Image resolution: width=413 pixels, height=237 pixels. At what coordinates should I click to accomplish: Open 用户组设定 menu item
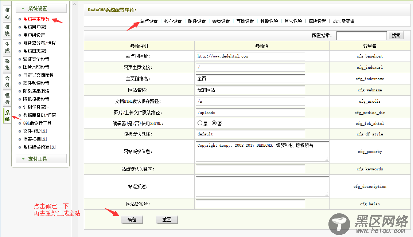click(34, 35)
